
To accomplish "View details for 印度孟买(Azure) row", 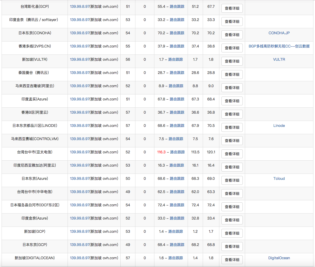I will 232,101.
